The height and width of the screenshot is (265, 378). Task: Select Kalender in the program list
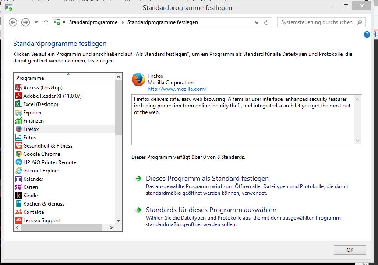point(64,179)
